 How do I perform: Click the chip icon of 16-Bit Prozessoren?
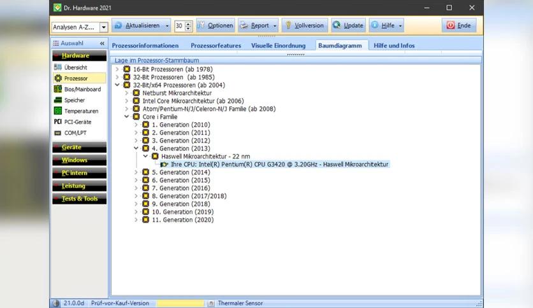127,69
